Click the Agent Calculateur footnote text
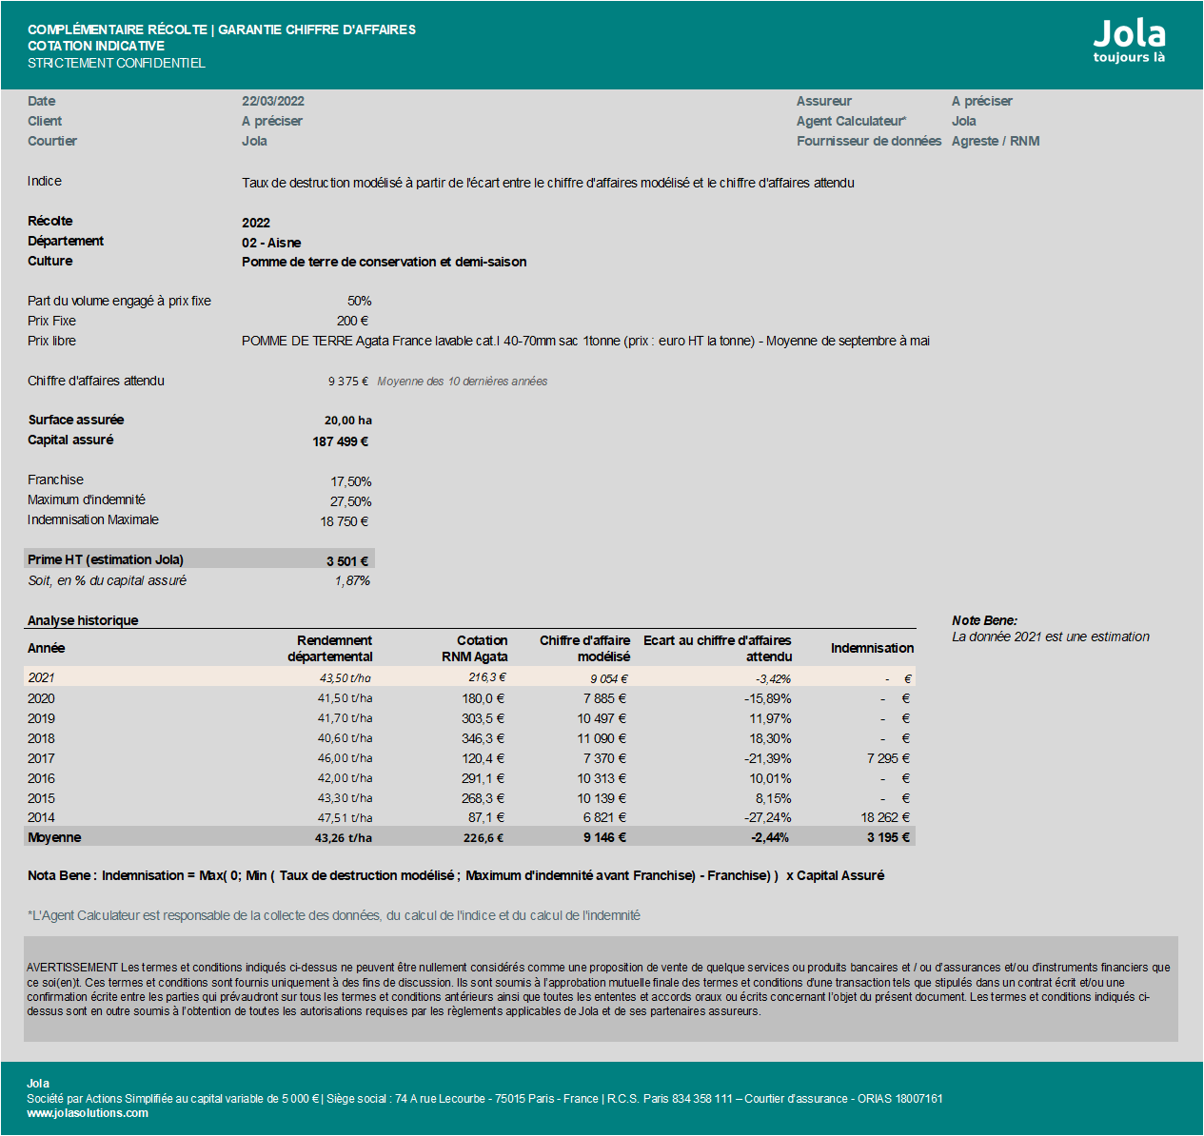Viewport: 1204px width, 1136px height. coord(334,915)
